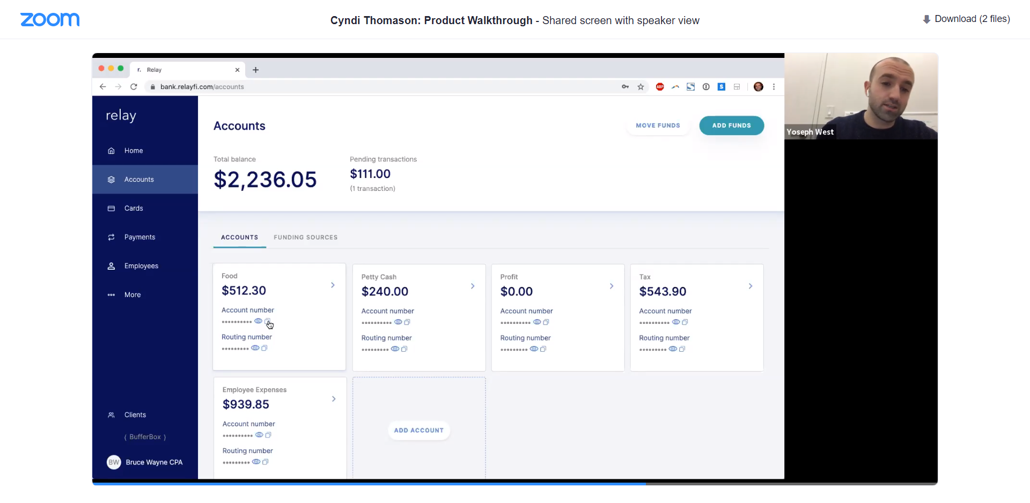Open the Profit account chevron arrow
The width and height of the screenshot is (1030, 503).
[612, 286]
